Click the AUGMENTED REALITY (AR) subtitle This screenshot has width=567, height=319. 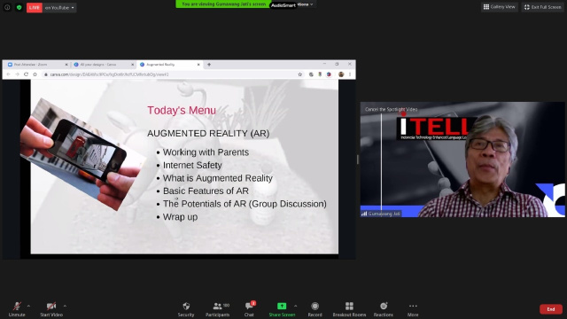coord(208,134)
